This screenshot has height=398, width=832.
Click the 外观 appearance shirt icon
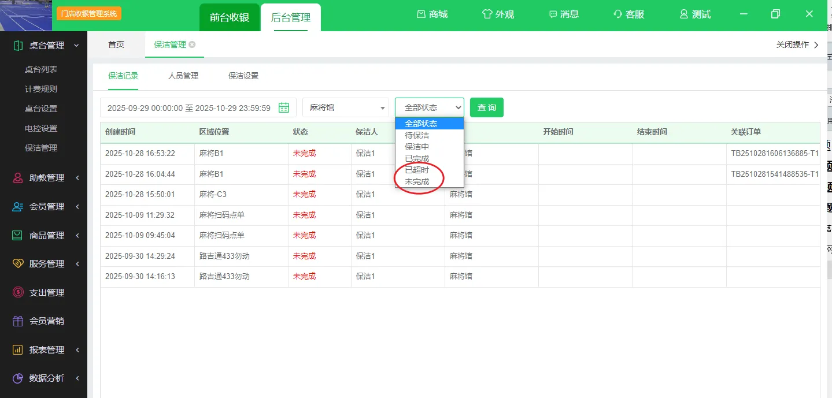487,14
